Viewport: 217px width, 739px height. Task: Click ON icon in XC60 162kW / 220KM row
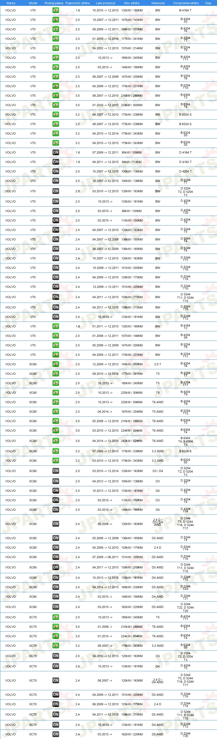(x=56, y=607)
